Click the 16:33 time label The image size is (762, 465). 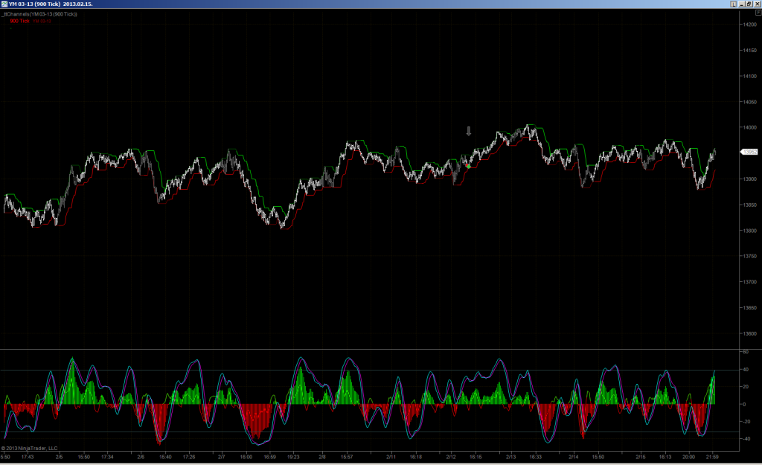pyautogui.click(x=536, y=457)
